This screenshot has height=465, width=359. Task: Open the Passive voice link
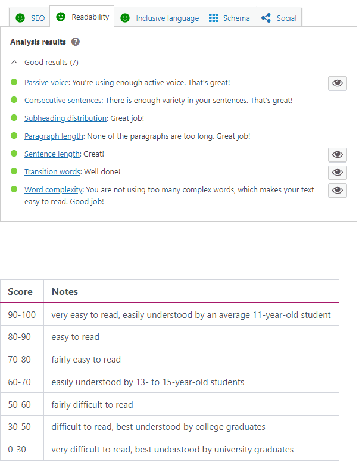(x=46, y=82)
